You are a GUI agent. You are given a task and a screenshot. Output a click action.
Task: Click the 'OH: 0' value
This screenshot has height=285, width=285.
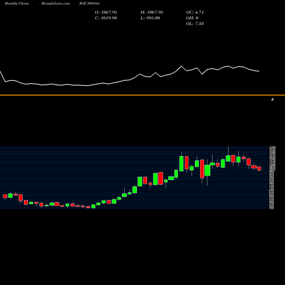pos(192,18)
